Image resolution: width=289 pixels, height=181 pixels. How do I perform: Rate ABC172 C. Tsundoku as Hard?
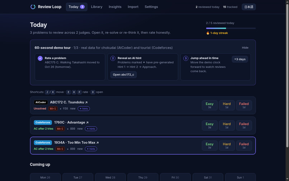pyautogui.click(x=227, y=105)
